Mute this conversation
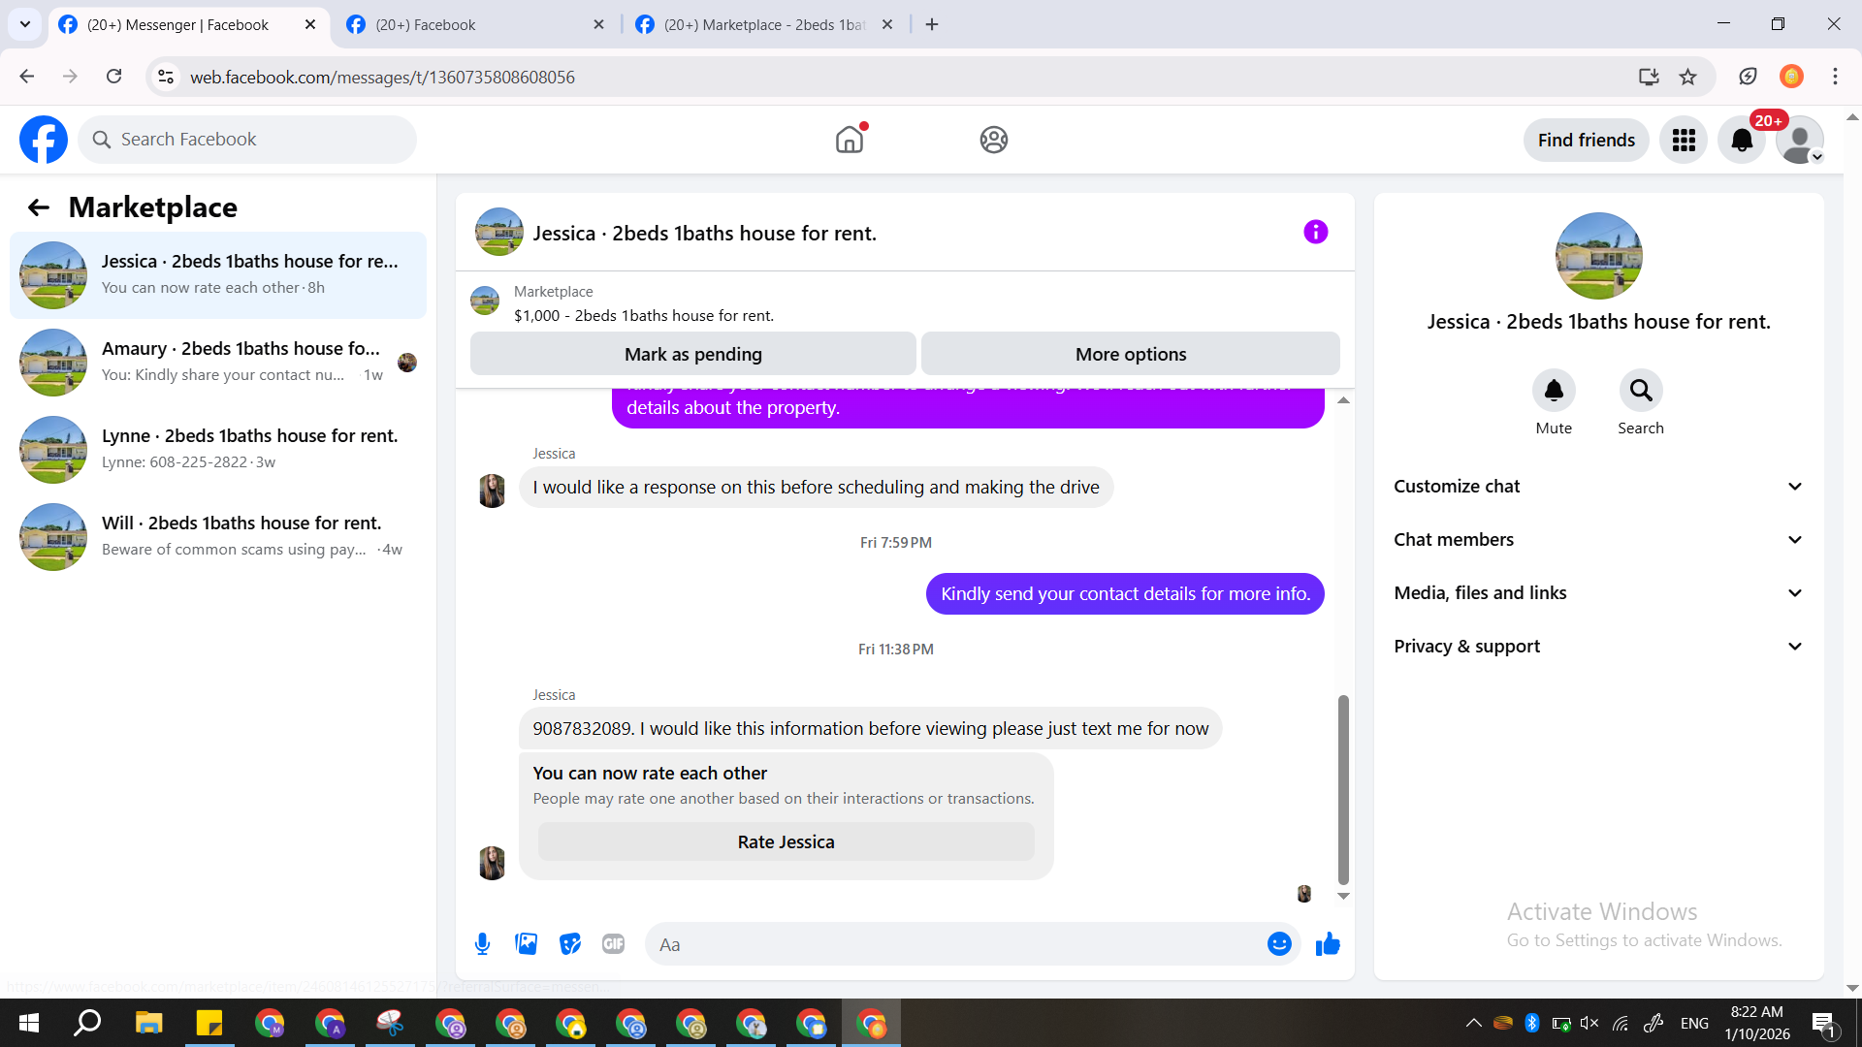1862x1047 pixels. click(1554, 391)
